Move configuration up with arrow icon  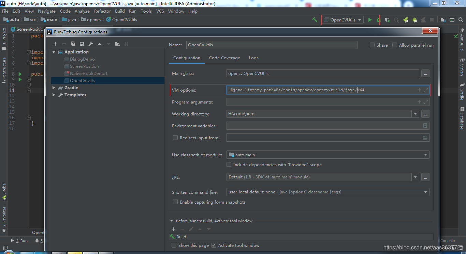coord(100,44)
